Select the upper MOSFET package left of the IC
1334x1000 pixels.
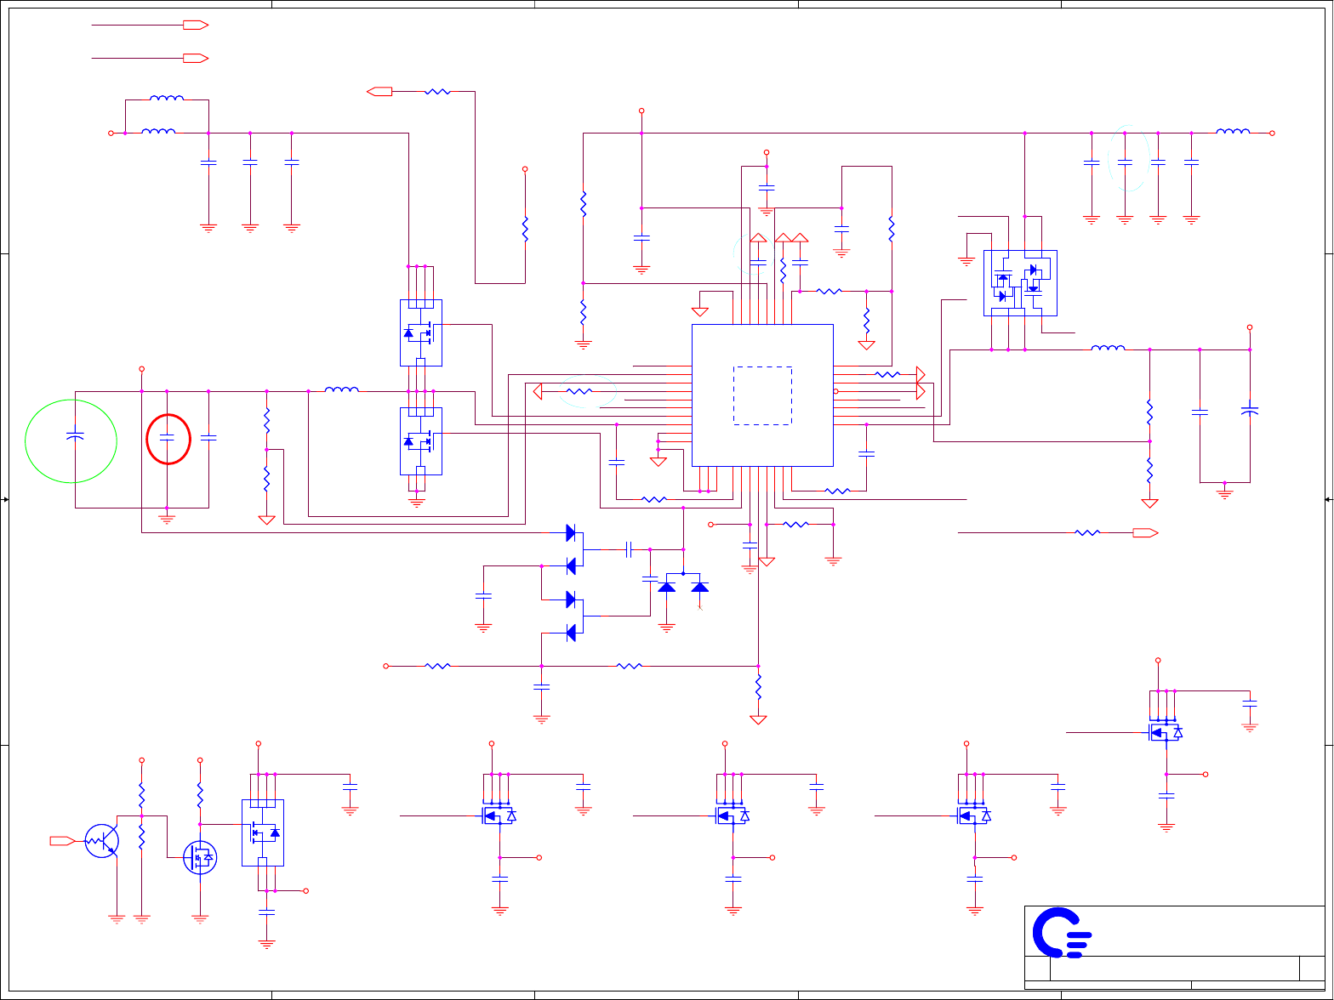pyautogui.click(x=421, y=332)
